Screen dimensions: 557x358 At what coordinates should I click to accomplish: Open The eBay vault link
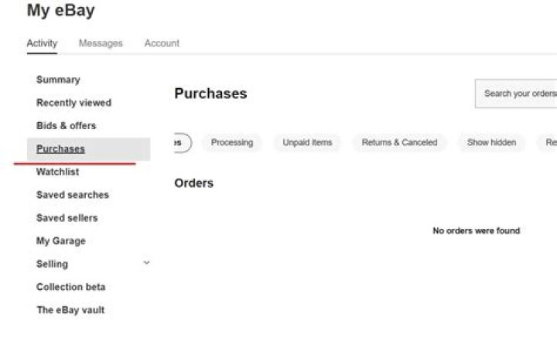pos(70,310)
